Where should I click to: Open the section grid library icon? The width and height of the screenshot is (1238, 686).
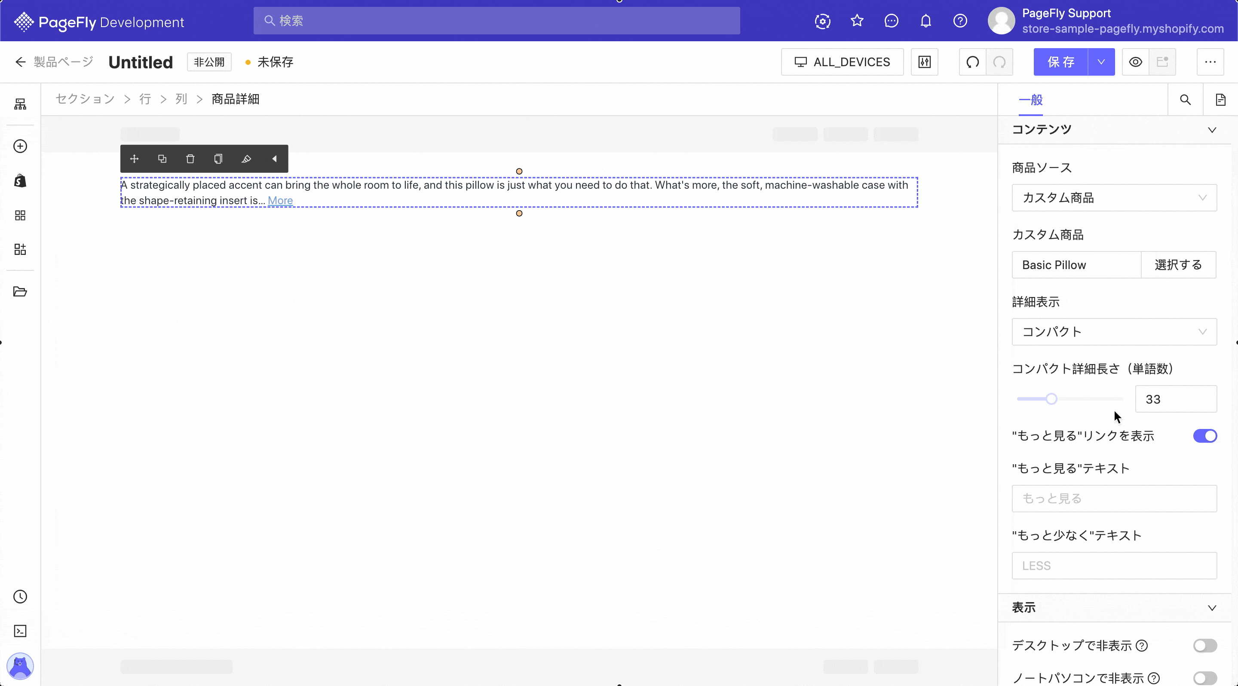click(20, 215)
